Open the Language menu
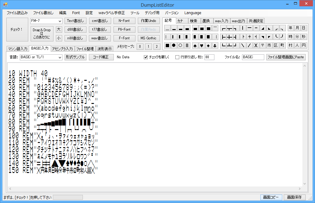 193,13
